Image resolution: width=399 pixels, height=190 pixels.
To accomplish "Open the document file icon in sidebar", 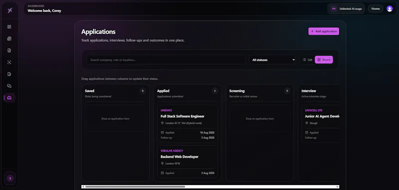I will tap(9, 50).
